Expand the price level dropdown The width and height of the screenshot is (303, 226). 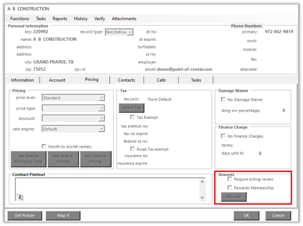pyautogui.click(x=101, y=98)
